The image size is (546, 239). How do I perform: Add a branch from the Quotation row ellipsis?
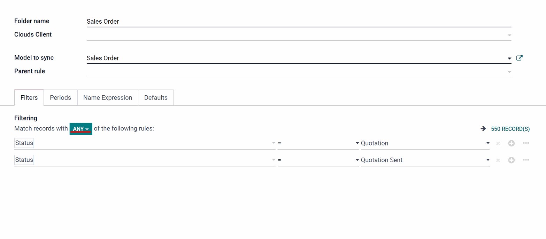(x=526, y=143)
